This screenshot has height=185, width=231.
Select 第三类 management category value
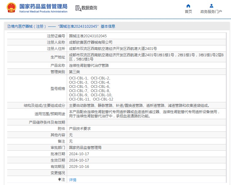coord(74,72)
